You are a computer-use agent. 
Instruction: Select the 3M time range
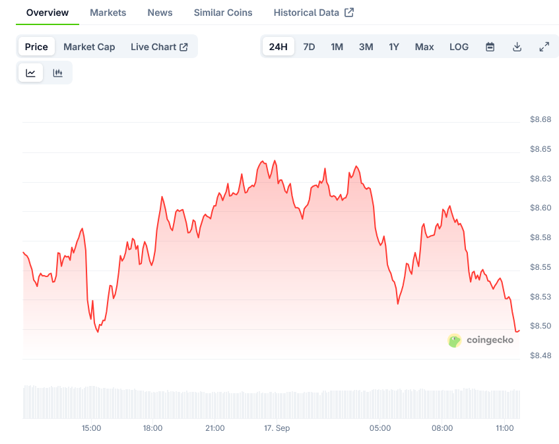(x=366, y=47)
